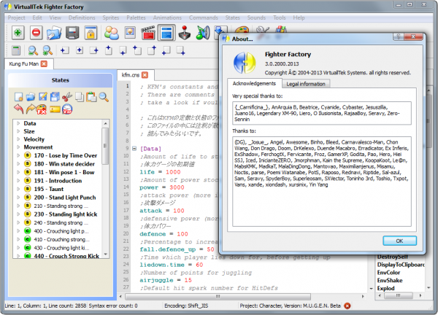Click the FX palette icon in States panel
The image size is (438, 315).
42,109
